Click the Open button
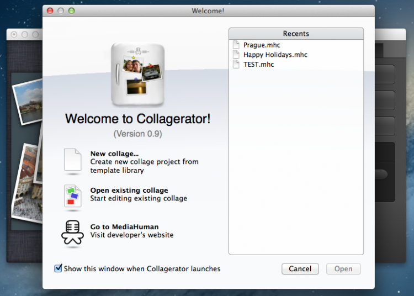 click(x=343, y=269)
